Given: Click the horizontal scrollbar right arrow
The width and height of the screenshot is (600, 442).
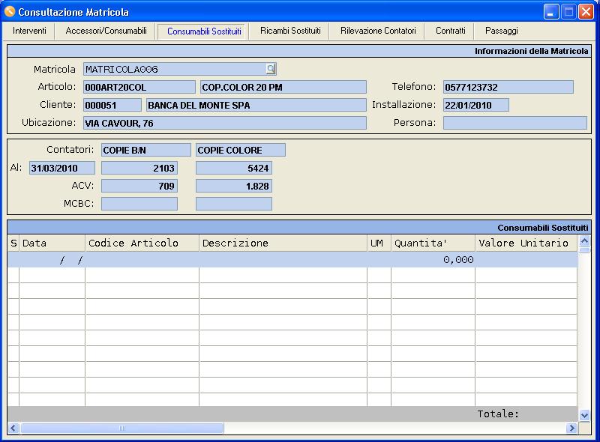Looking at the screenshot, I should pyautogui.click(x=571, y=429).
